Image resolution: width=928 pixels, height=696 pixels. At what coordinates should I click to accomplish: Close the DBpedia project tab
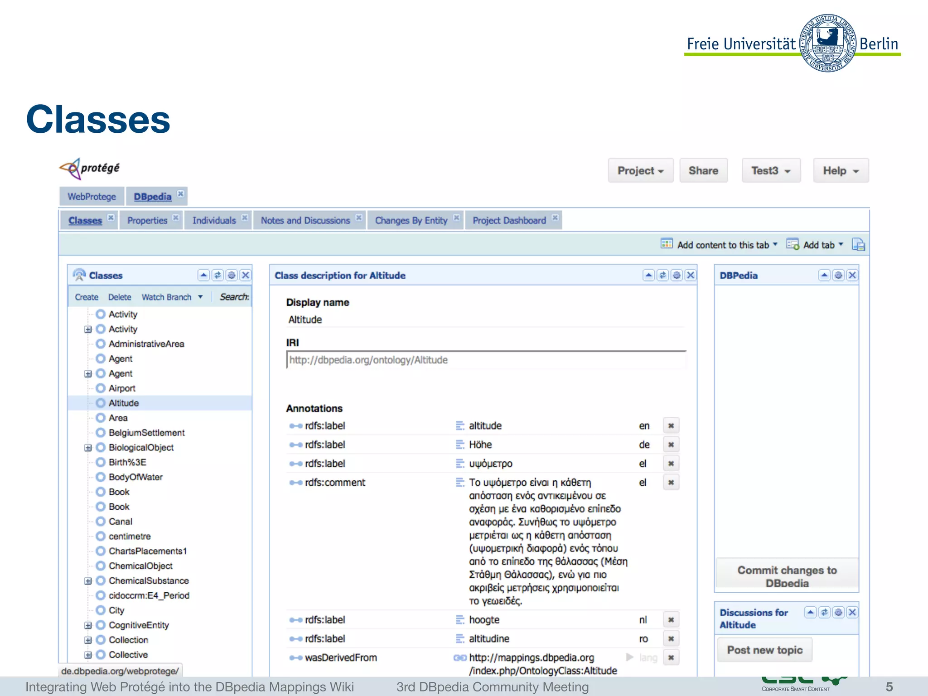(x=180, y=194)
